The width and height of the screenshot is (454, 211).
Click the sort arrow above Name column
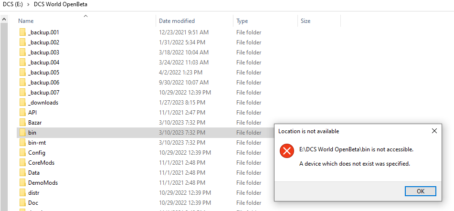[86, 16]
